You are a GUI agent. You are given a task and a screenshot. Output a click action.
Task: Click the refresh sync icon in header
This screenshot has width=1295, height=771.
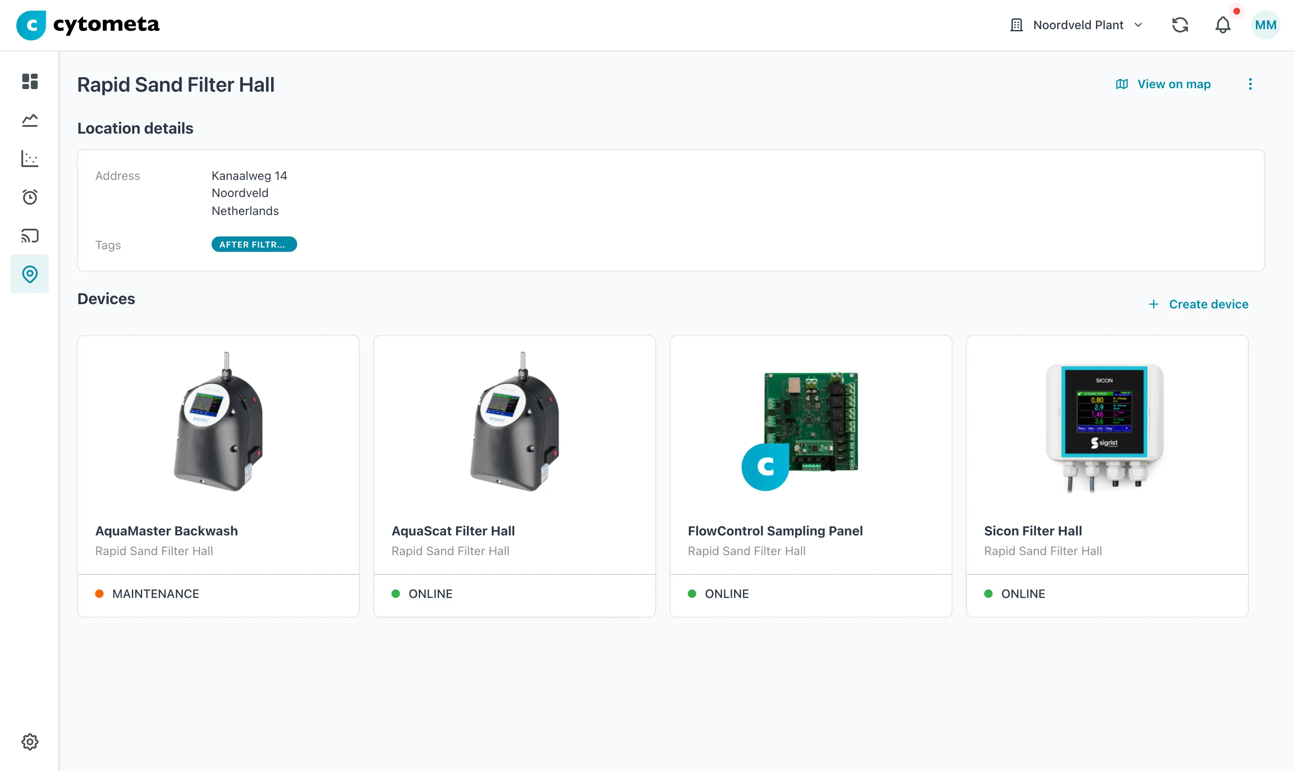(x=1180, y=25)
